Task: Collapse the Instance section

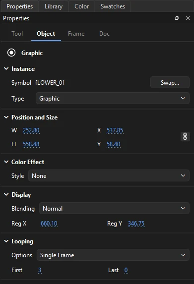Action: (x=6, y=68)
